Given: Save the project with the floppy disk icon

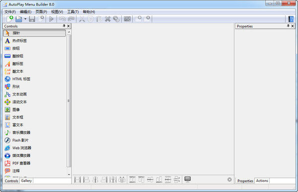Looking at the screenshot, I should pos(32,19).
